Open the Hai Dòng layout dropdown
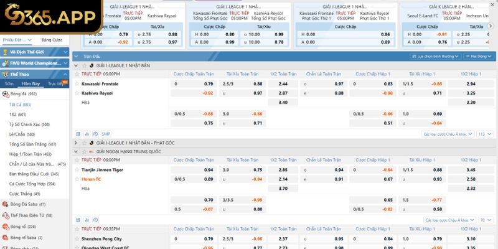Viewport: 498px width, 249px height. 478,56
